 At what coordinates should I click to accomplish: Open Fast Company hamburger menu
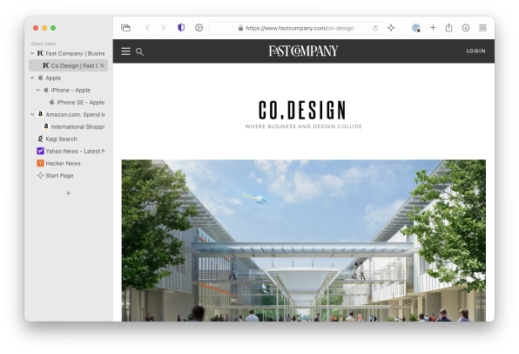(x=125, y=51)
